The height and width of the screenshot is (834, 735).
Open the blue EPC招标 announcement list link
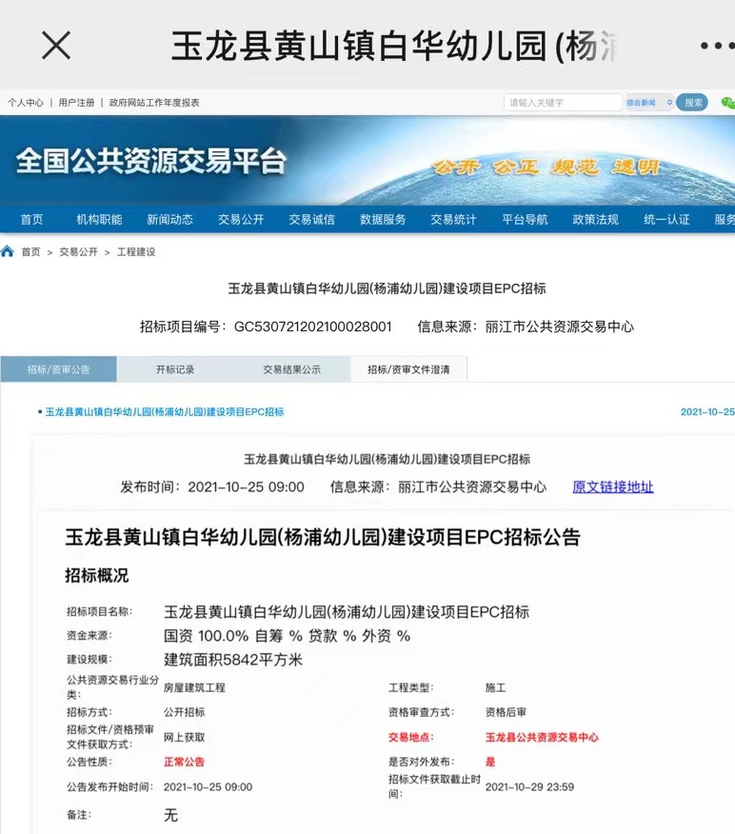tap(164, 412)
